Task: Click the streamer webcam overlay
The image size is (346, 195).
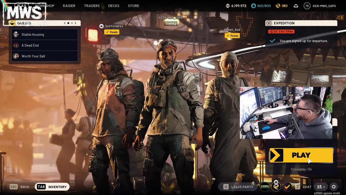Action: [x=286, y=113]
